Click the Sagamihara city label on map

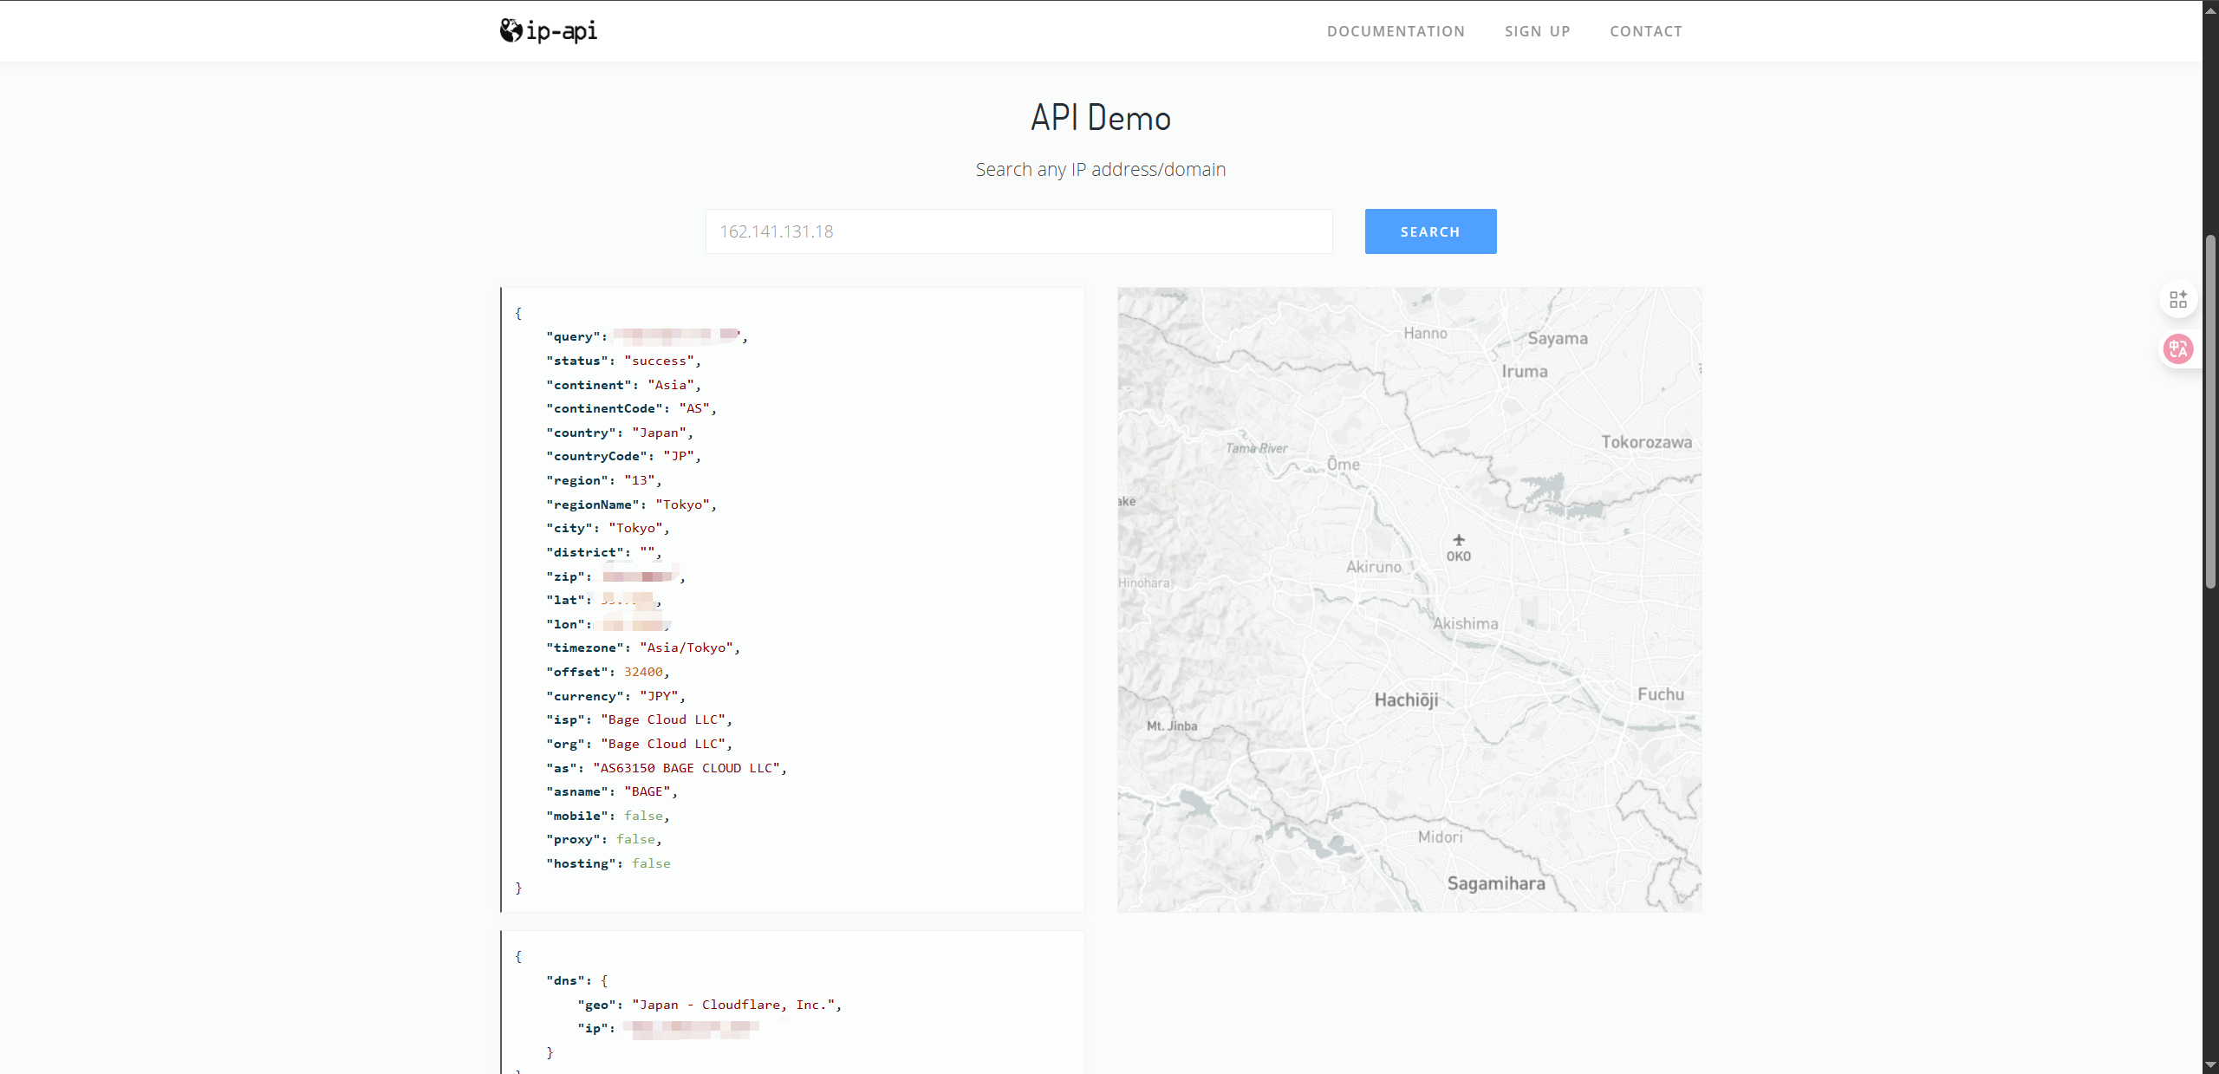[1496, 883]
